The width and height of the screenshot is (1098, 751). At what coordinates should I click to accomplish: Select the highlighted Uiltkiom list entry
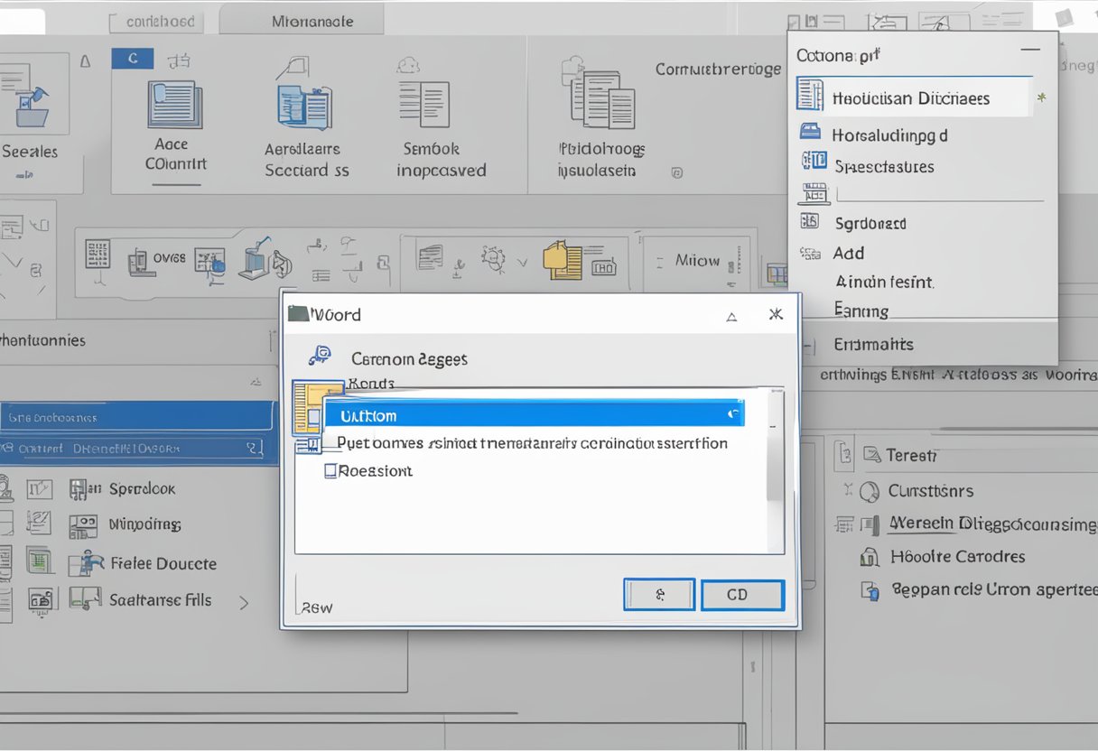point(533,415)
